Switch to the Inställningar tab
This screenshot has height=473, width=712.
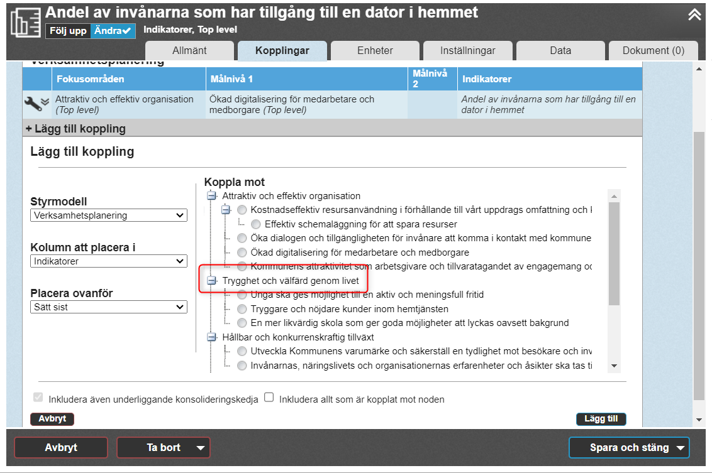point(468,50)
